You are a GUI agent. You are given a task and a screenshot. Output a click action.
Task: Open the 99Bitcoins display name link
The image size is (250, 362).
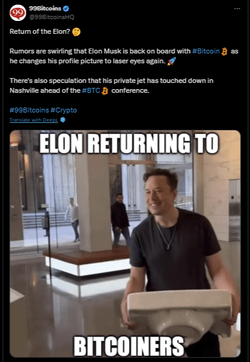(45, 9)
